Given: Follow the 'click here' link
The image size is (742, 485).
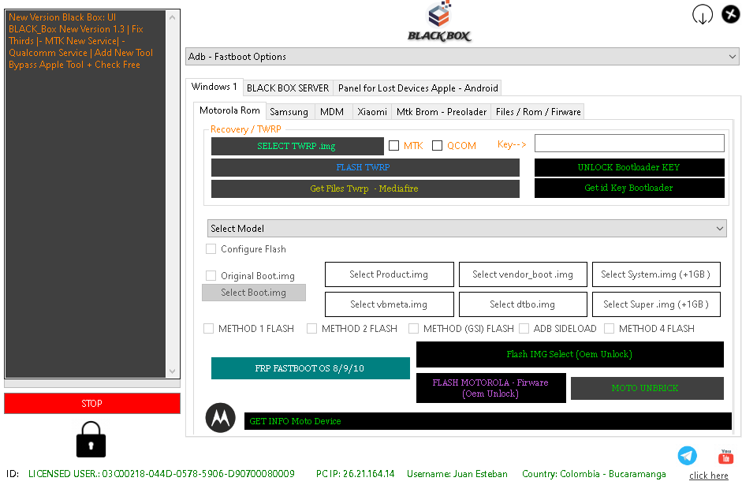Looking at the screenshot, I should pyautogui.click(x=708, y=476).
